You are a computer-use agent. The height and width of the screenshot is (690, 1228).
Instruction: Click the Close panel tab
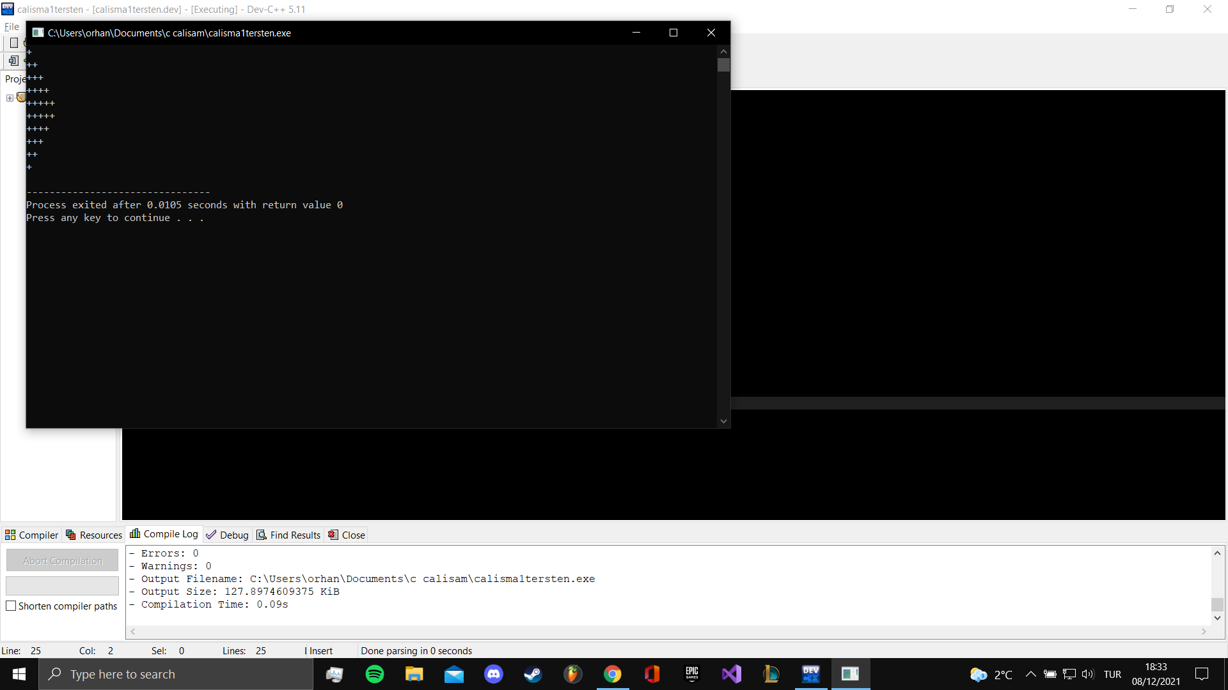coord(347,535)
